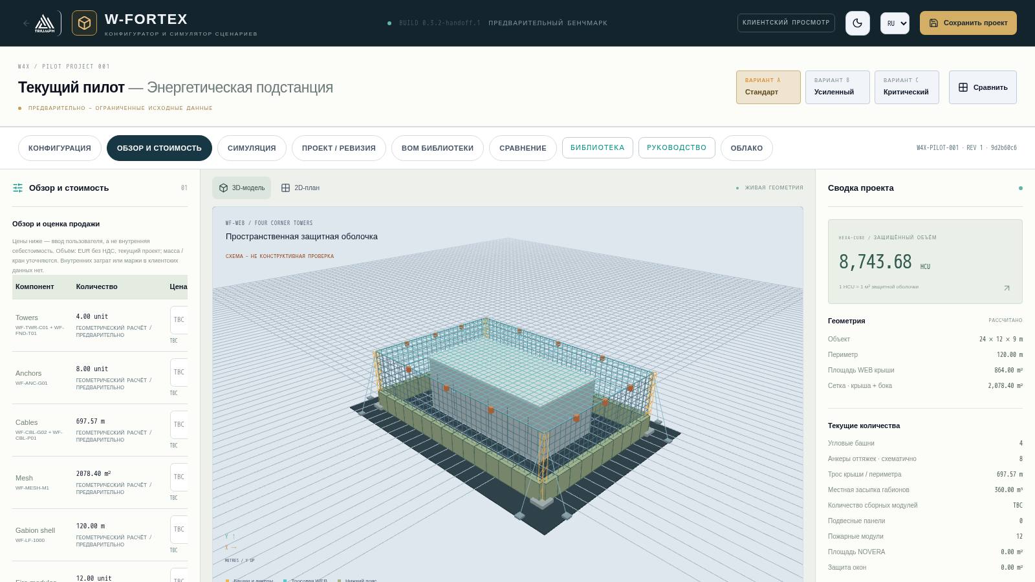Open the RU language dropdown

(x=895, y=23)
